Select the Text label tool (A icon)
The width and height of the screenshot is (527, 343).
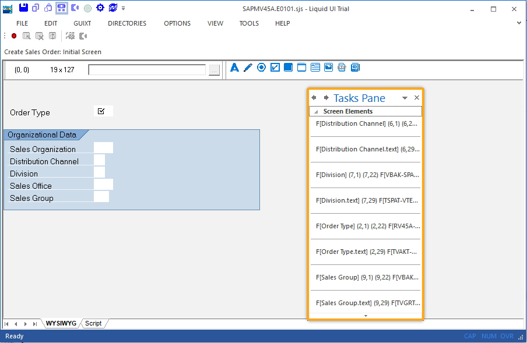point(234,68)
